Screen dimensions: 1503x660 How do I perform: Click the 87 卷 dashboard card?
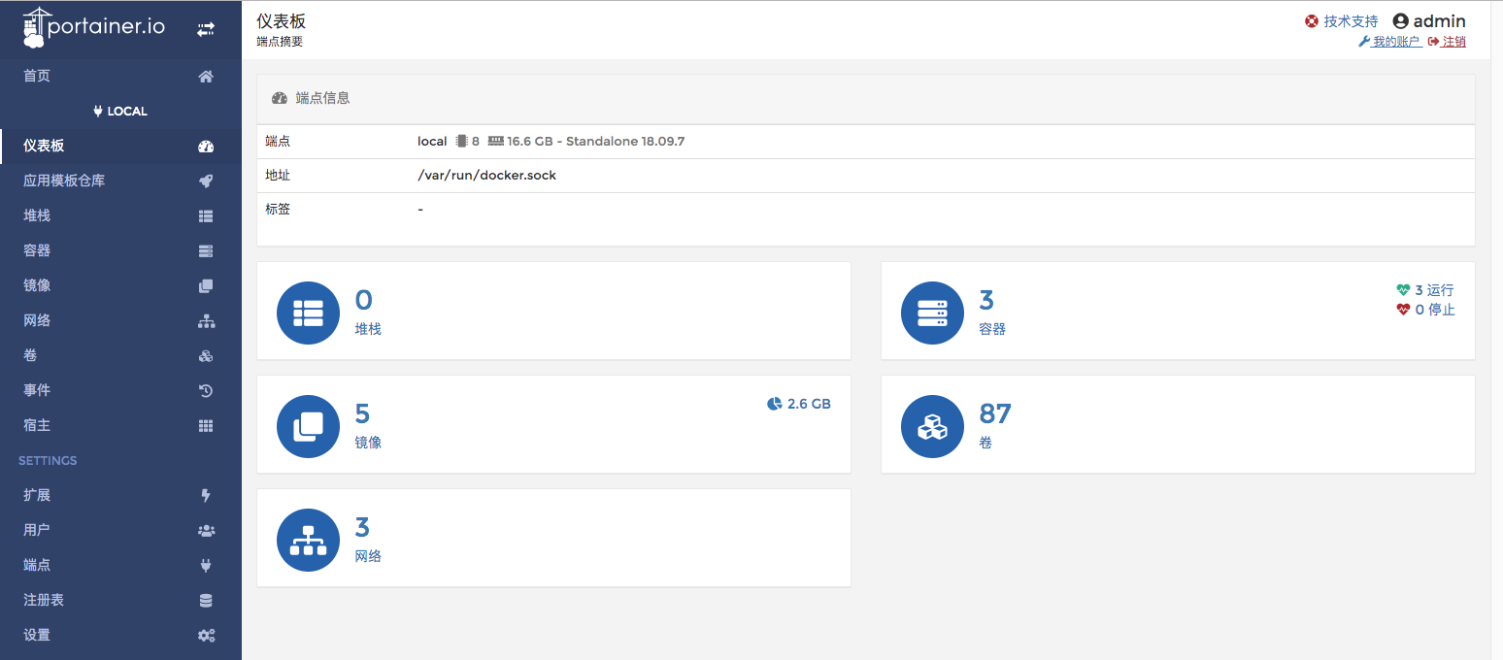pyautogui.click(x=1178, y=424)
